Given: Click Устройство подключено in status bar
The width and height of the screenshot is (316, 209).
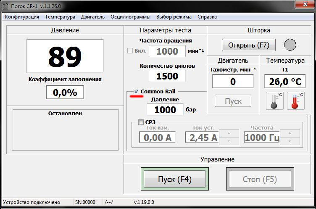Looking at the screenshot, I should coord(32,202).
